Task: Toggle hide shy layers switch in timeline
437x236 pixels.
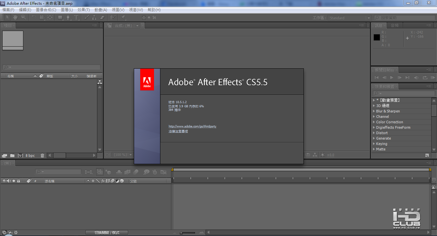Action: click(x=119, y=172)
